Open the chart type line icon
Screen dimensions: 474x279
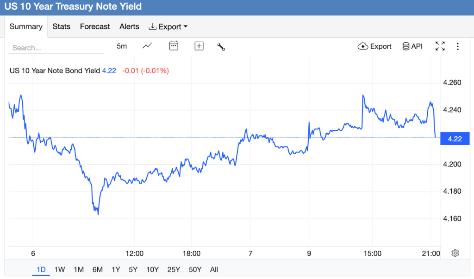[x=147, y=46]
